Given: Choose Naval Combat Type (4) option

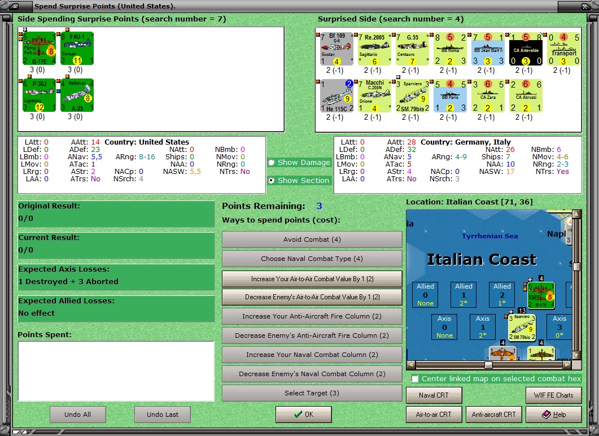Looking at the screenshot, I should [x=312, y=259].
